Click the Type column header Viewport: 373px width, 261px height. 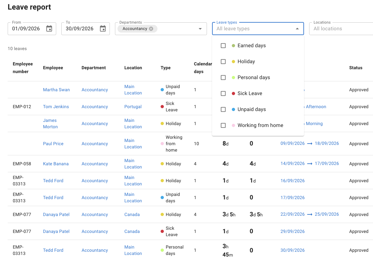[x=165, y=68]
